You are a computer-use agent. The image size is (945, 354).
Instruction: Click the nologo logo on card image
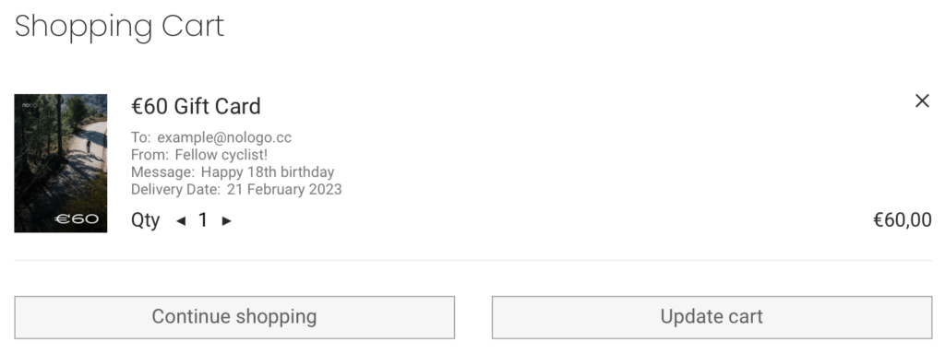click(30, 105)
